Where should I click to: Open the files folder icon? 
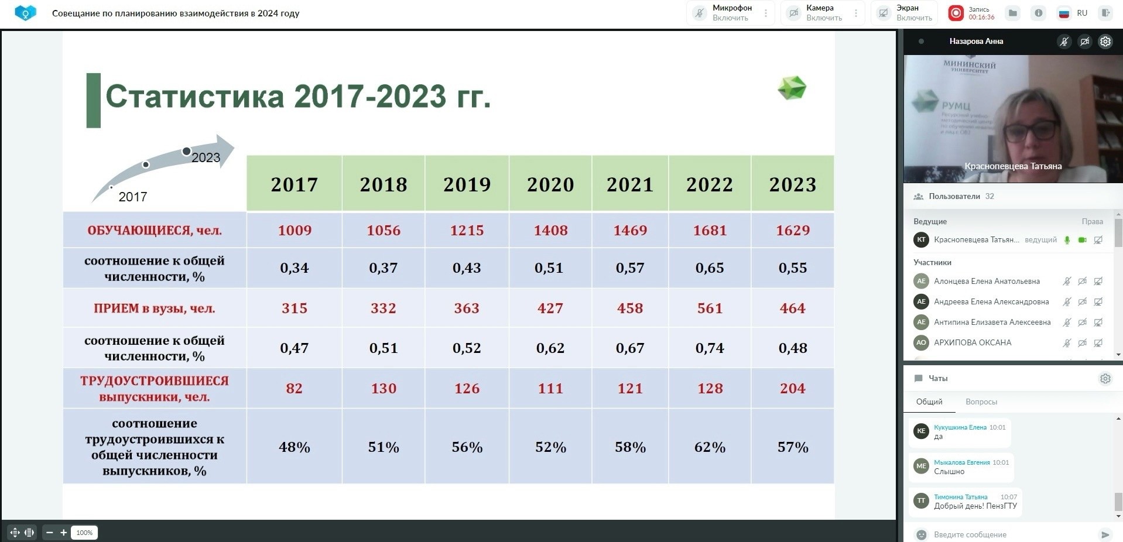click(1012, 13)
